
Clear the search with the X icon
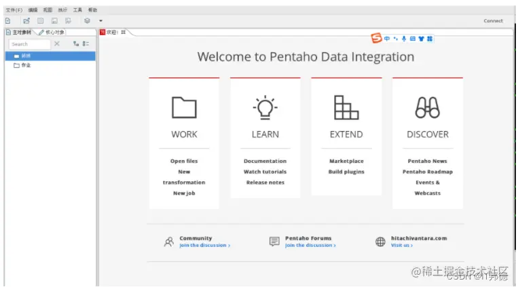click(x=57, y=43)
